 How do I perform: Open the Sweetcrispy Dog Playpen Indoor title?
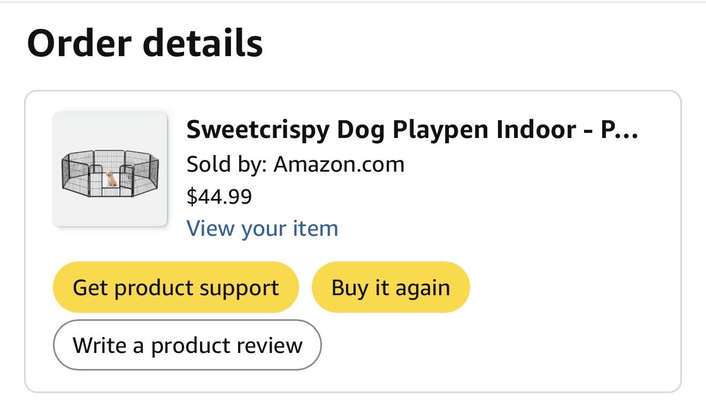pos(412,130)
